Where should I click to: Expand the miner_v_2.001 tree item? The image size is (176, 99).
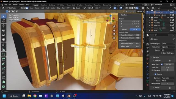(152, 15)
